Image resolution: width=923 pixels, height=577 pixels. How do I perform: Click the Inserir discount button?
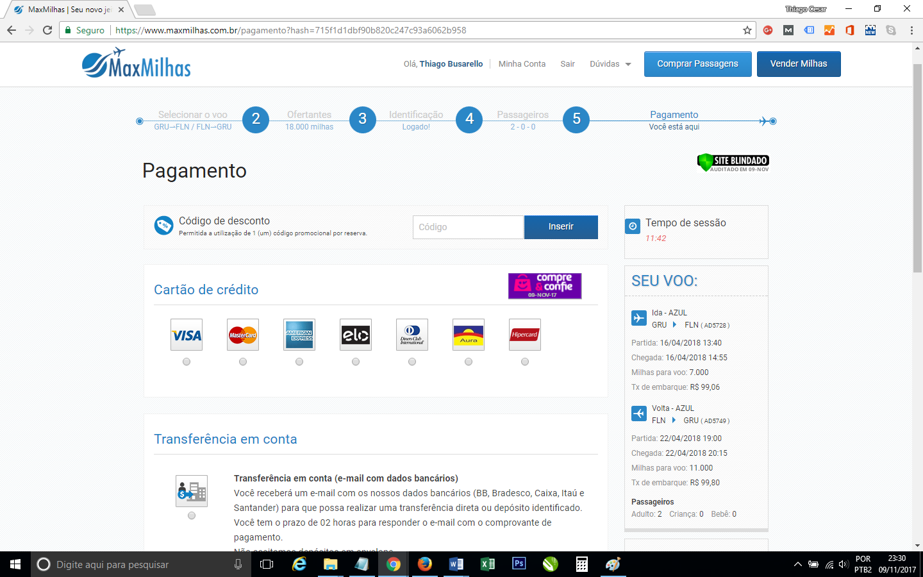(x=561, y=227)
